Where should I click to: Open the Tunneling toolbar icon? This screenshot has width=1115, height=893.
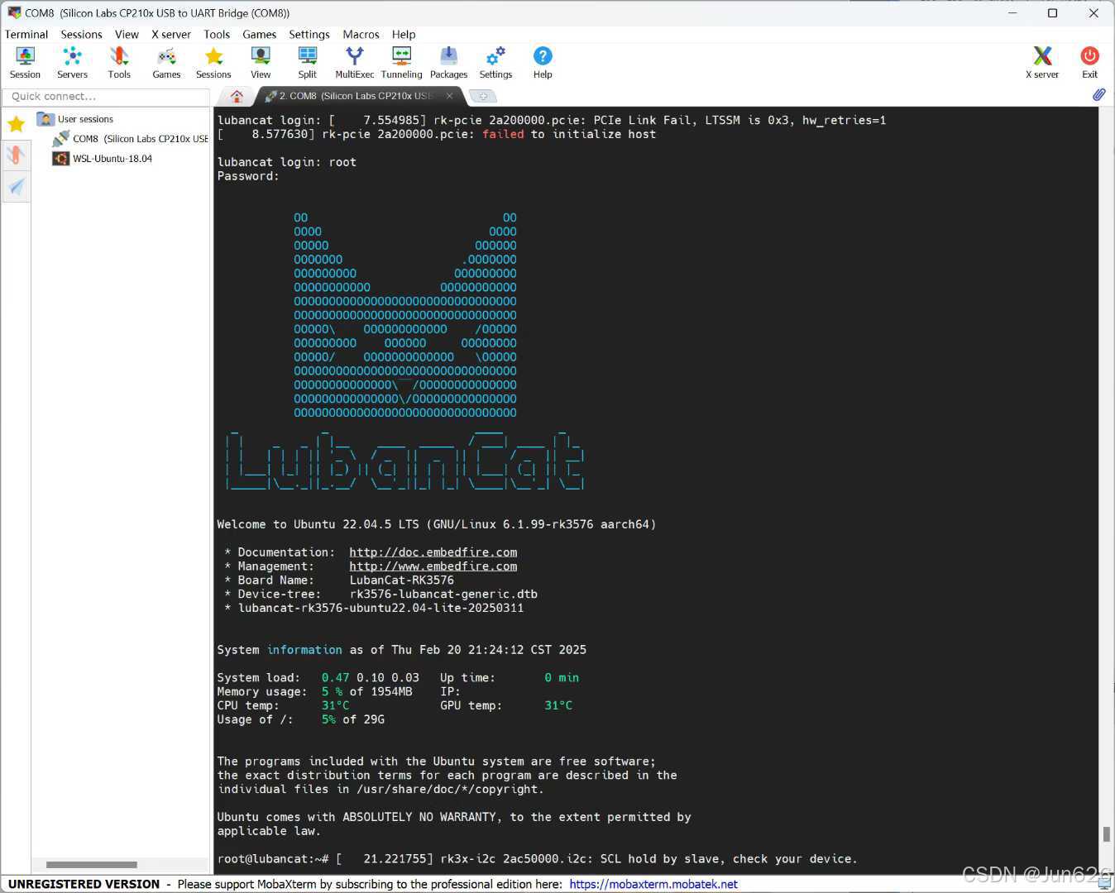[401, 63]
